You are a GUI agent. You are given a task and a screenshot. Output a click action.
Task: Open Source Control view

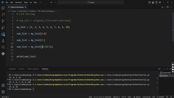tap(3, 21)
